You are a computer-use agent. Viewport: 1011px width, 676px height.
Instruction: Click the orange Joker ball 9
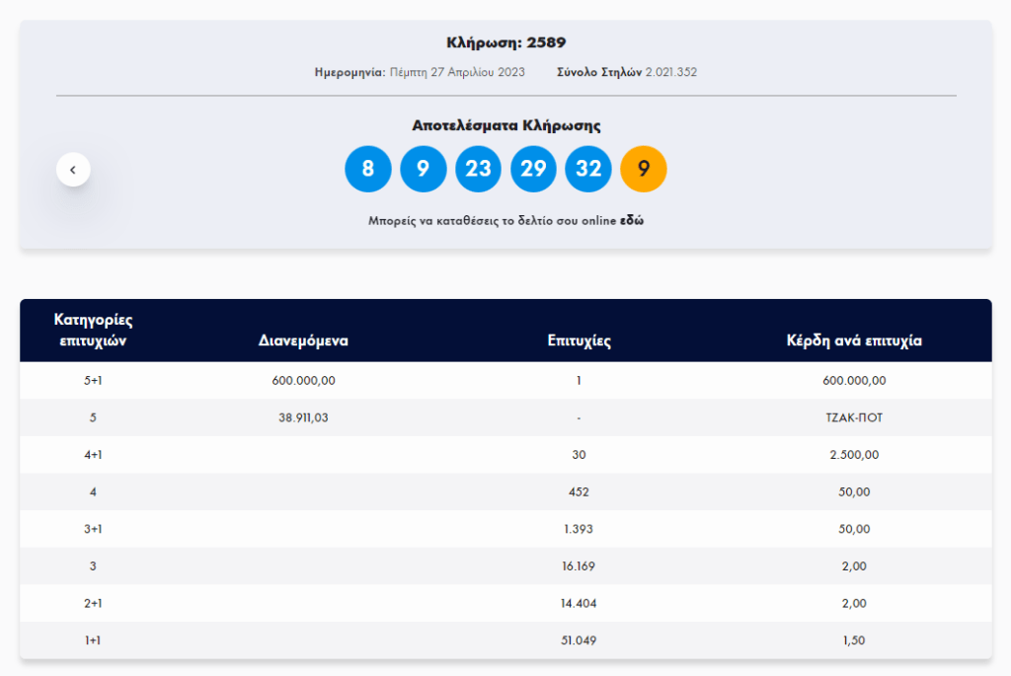(644, 169)
